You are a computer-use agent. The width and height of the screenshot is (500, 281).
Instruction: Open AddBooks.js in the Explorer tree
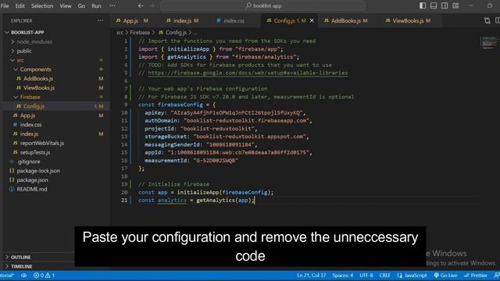pos(38,79)
